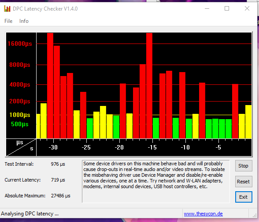Click the 8000µs axis label
Image resolution: width=259 pixels, height=222 pixels.
[20, 65]
